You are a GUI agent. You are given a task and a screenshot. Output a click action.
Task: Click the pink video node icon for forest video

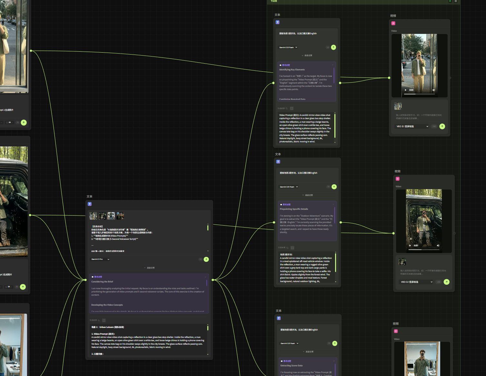point(398,179)
